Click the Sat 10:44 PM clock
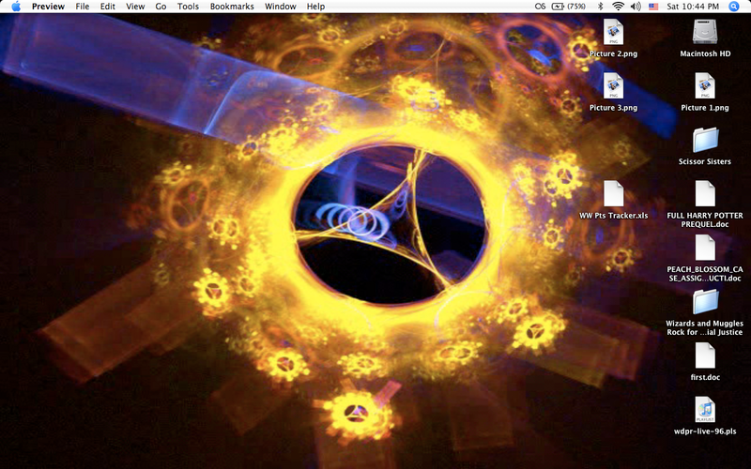The width and height of the screenshot is (751, 469). click(693, 7)
